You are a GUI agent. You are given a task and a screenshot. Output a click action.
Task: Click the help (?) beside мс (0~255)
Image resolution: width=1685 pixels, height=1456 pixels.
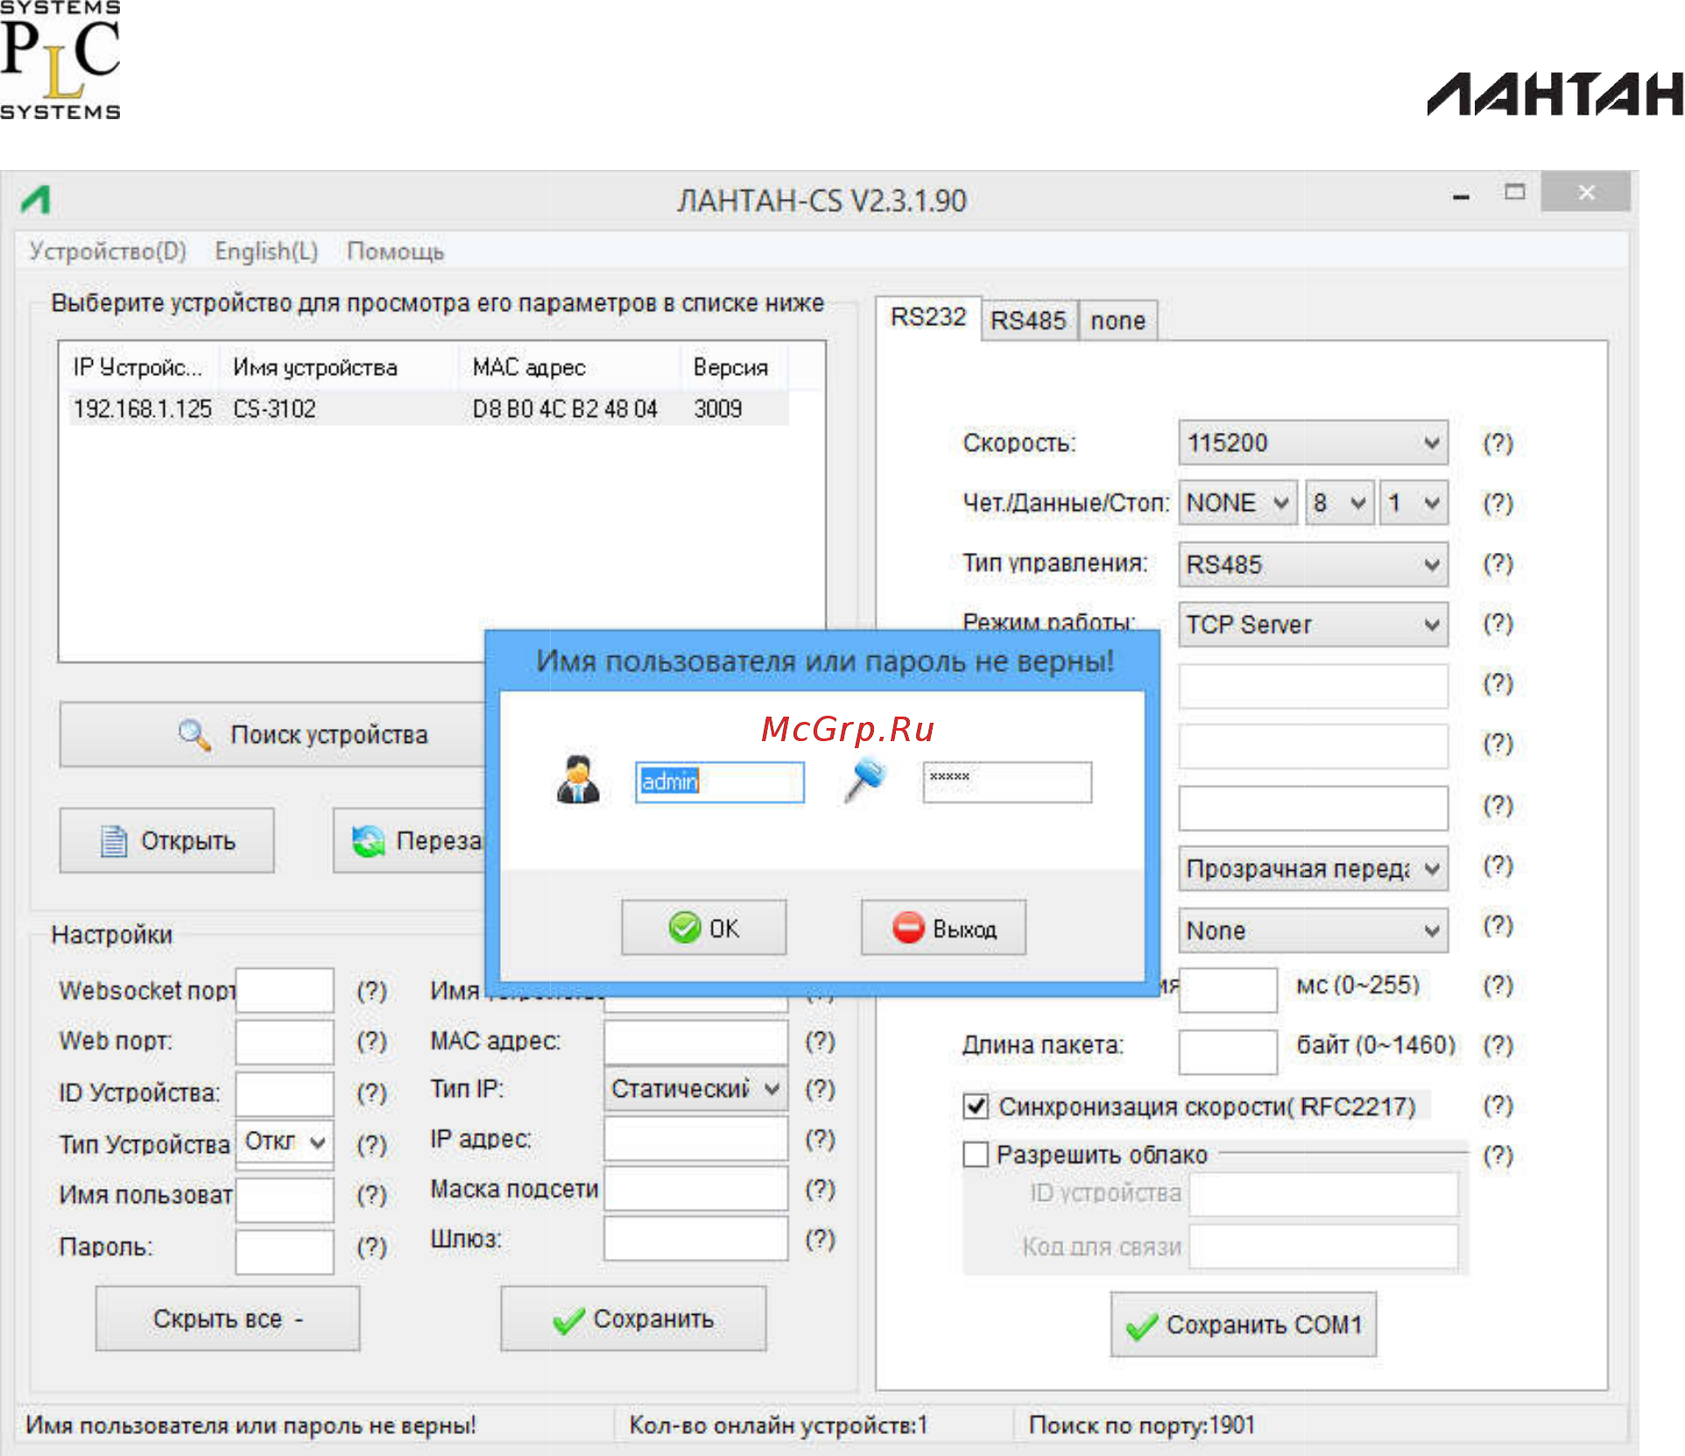coord(1498,986)
